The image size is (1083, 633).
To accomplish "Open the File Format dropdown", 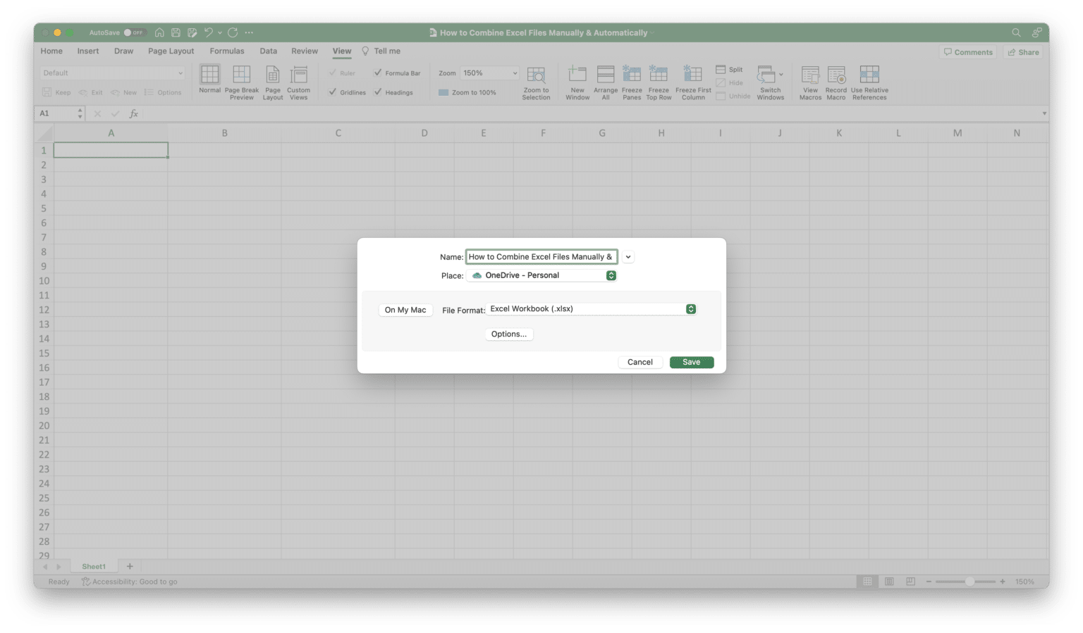I will pyautogui.click(x=690, y=308).
